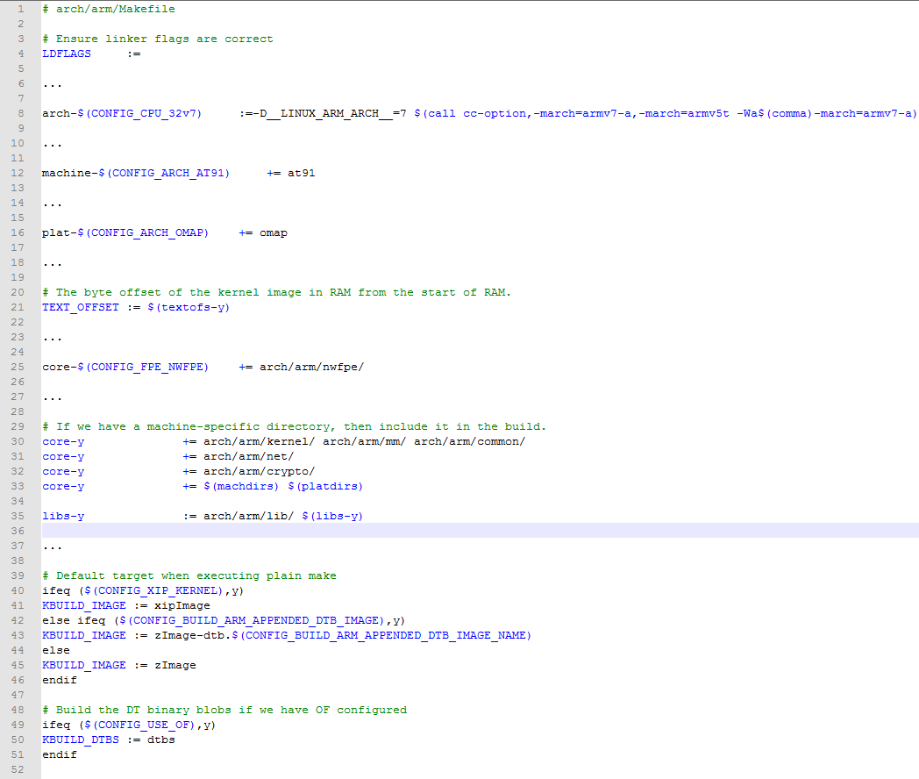This screenshot has height=779, width=919.
Task: Click 'arch/arm/common/' path
Action: (469, 441)
